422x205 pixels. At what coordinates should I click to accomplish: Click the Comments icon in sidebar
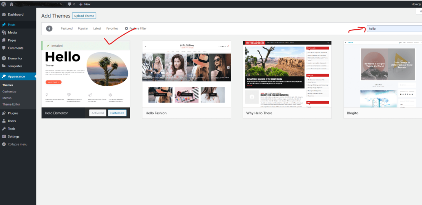click(4, 48)
